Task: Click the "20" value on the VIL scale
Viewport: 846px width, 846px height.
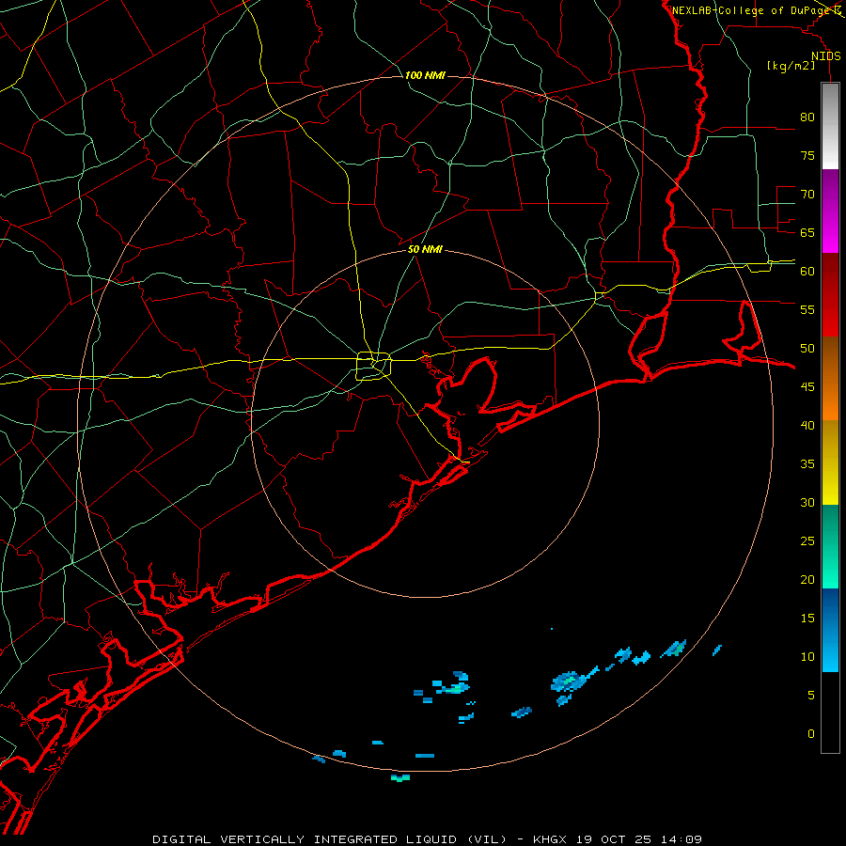Action: tap(807, 579)
